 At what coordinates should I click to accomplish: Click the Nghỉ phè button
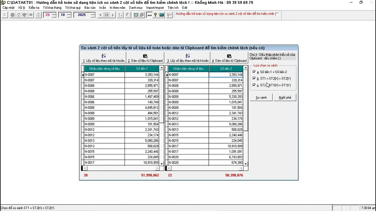tap(285, 97)
